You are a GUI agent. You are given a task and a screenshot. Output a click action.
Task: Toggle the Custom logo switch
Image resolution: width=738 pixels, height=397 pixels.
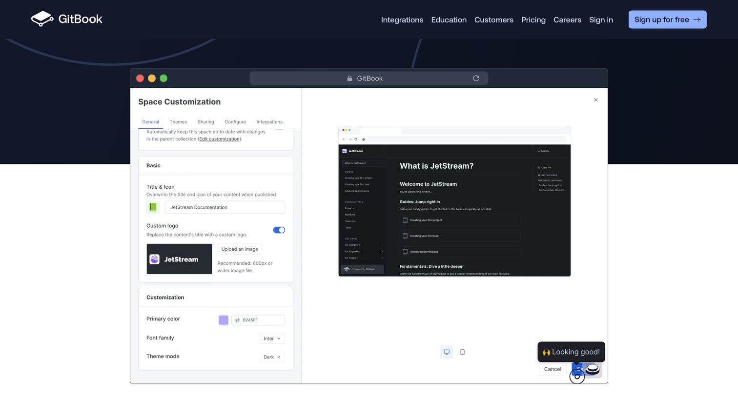pyautogui.click(x=279, y=230)
